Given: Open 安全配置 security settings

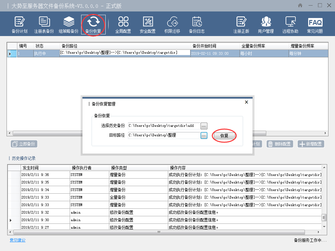Looking at the screenshot, I should (148, 25).
